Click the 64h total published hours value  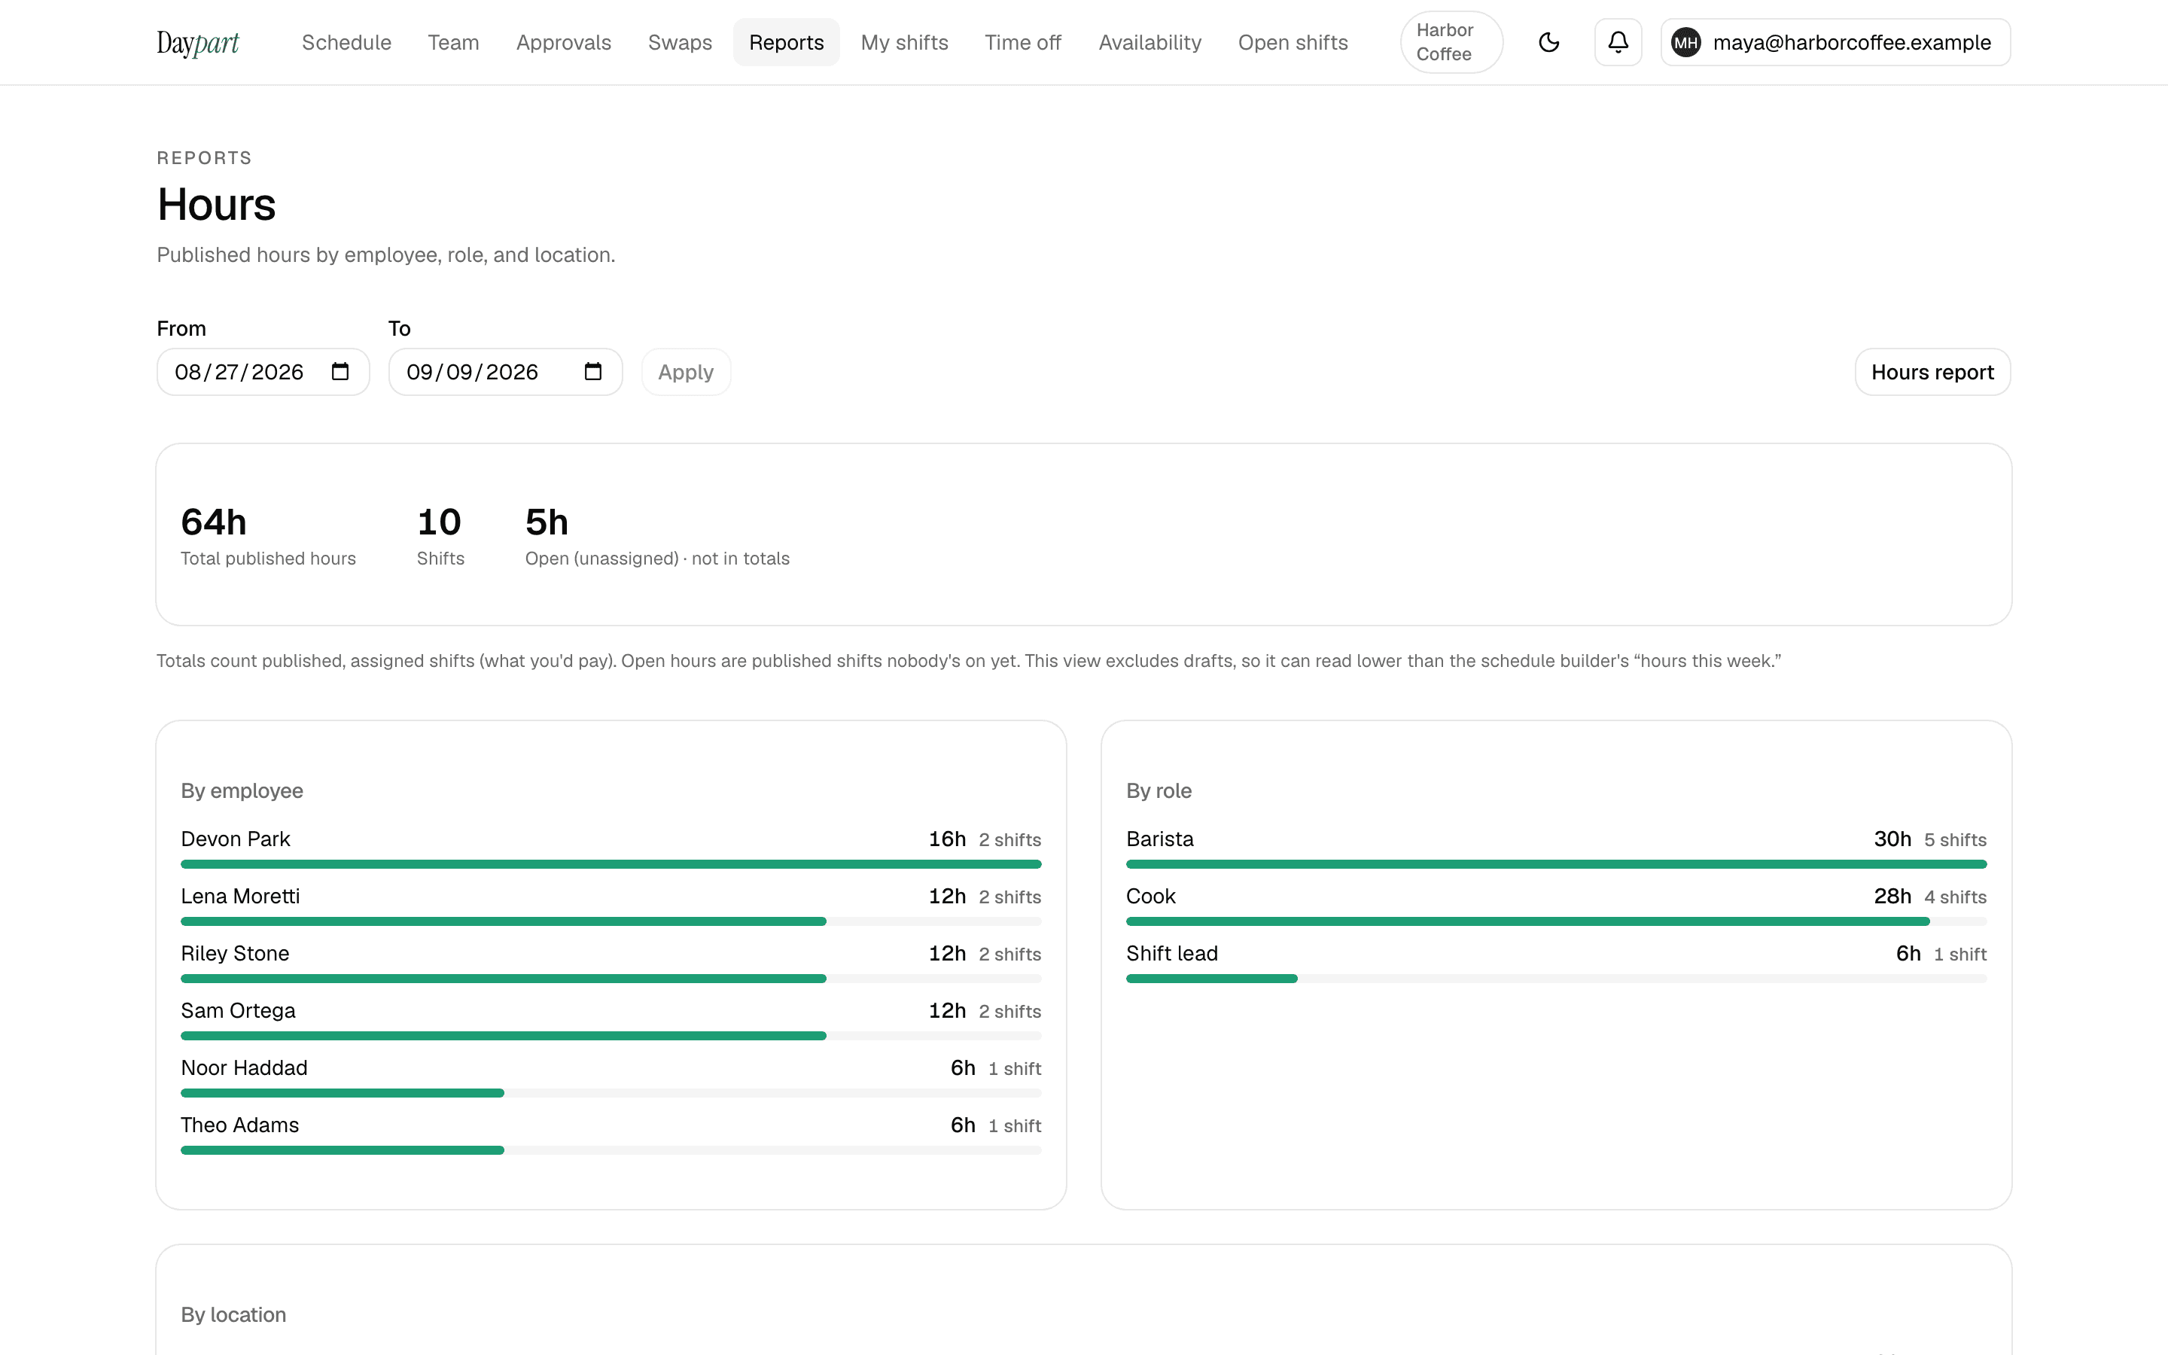click(x=213, y=522)
